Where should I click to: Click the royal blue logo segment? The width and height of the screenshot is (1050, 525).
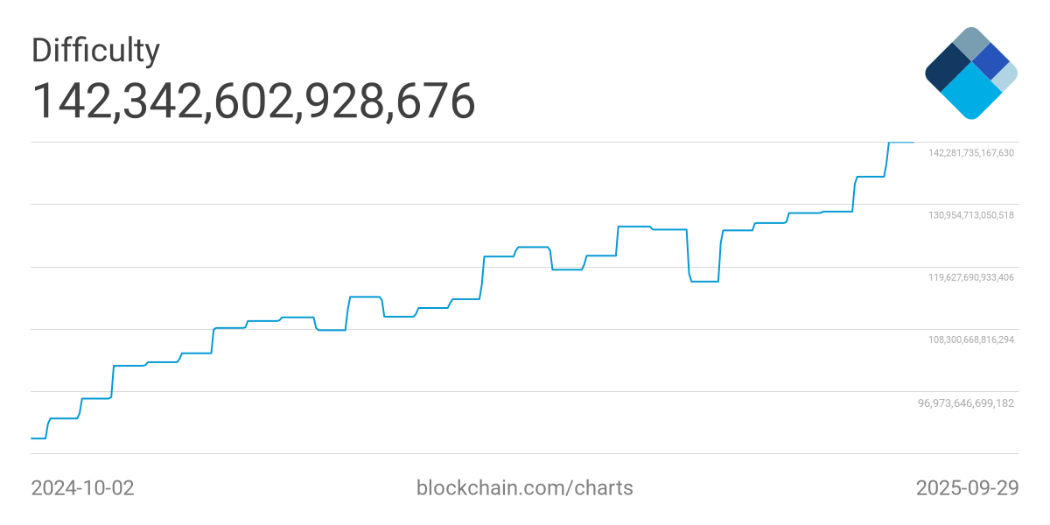coord(990,59)
